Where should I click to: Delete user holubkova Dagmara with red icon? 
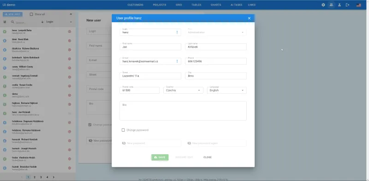[x=70, y=122]
